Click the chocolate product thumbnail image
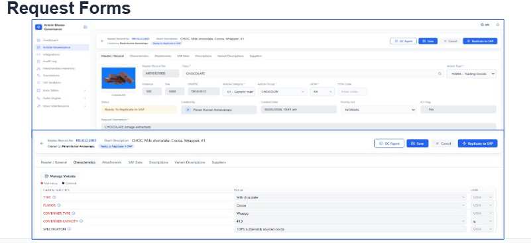The height and width of the screenshot is (243, 531). tap(119, 78)
